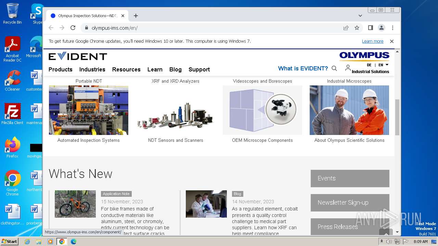Open the Recycle Bin desktop icon

(x=12, y=14)
